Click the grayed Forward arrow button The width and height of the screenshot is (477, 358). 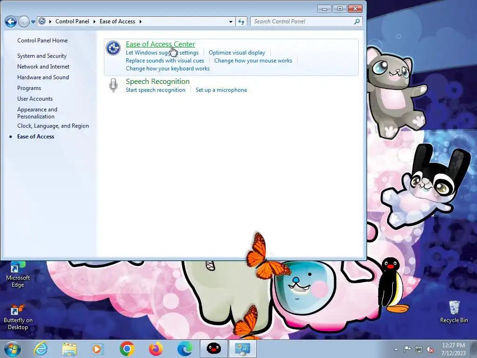(24, 21)
